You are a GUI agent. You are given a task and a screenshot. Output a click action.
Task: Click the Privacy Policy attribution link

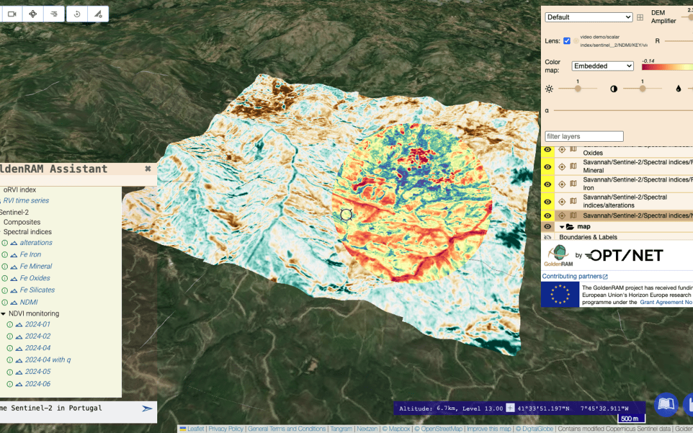226,429
